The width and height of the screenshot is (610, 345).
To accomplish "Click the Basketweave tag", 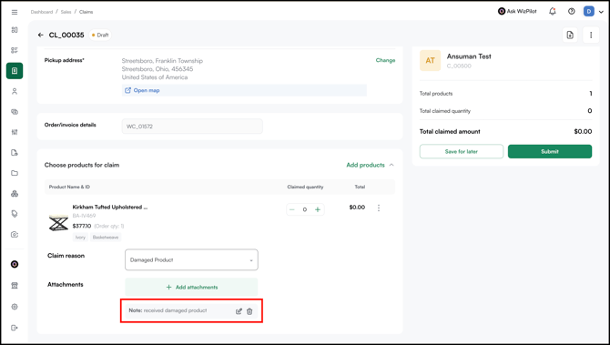I will 106,238.
